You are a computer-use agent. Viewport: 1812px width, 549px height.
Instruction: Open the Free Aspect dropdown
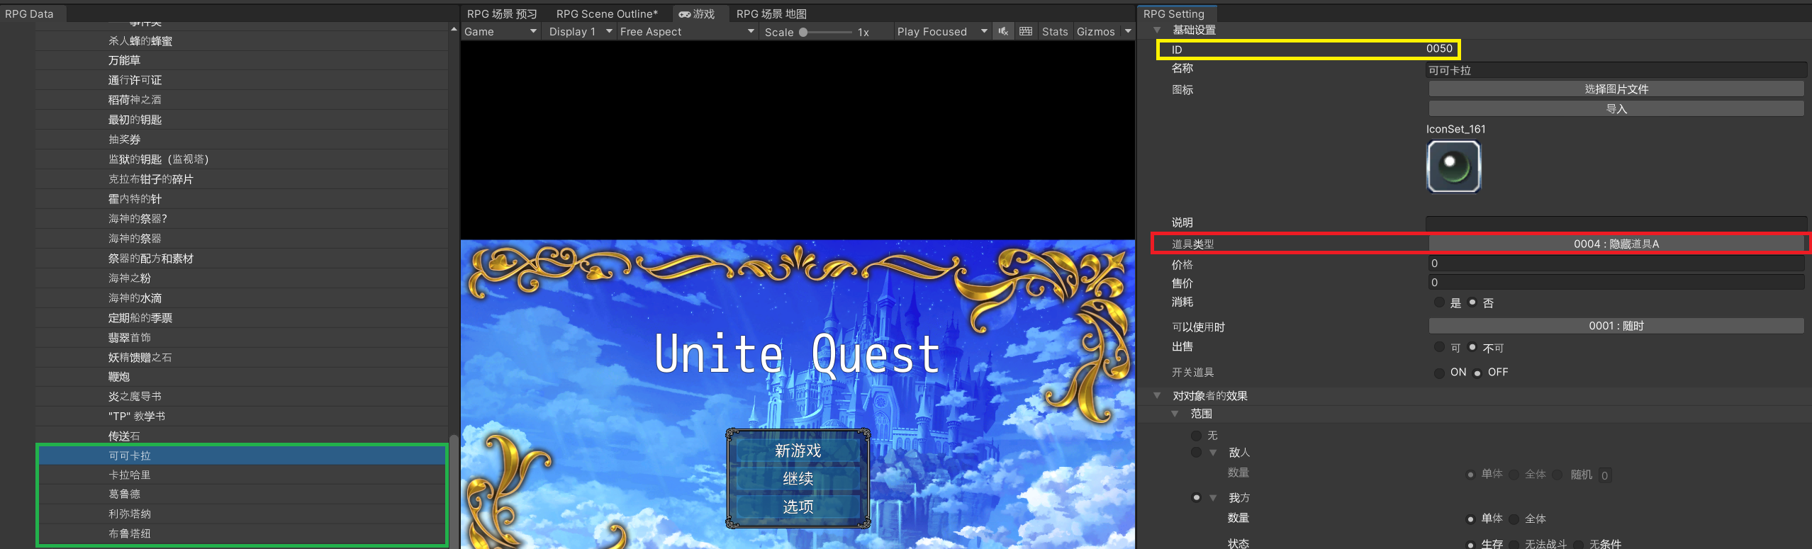point(686,32)
